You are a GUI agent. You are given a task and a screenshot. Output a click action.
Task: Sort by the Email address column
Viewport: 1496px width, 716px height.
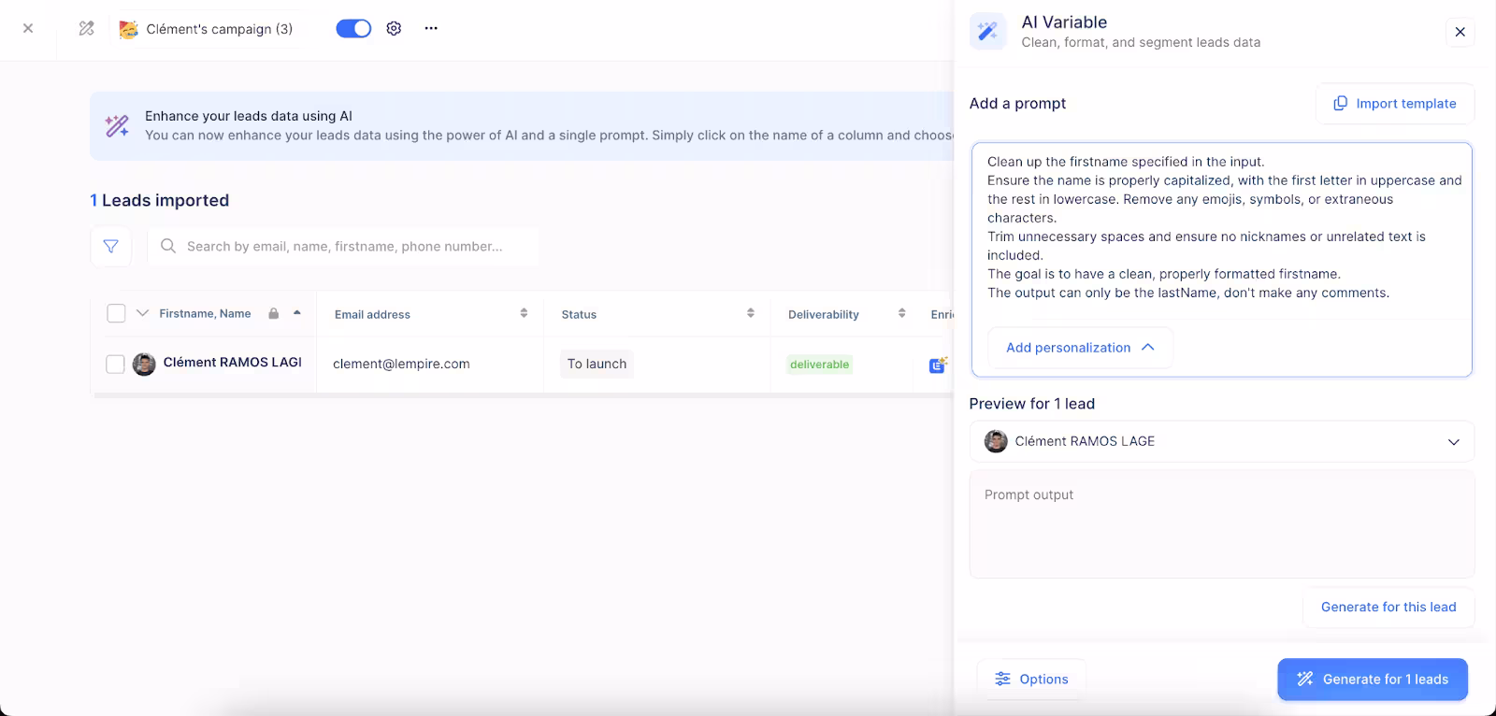pos(524,314)
